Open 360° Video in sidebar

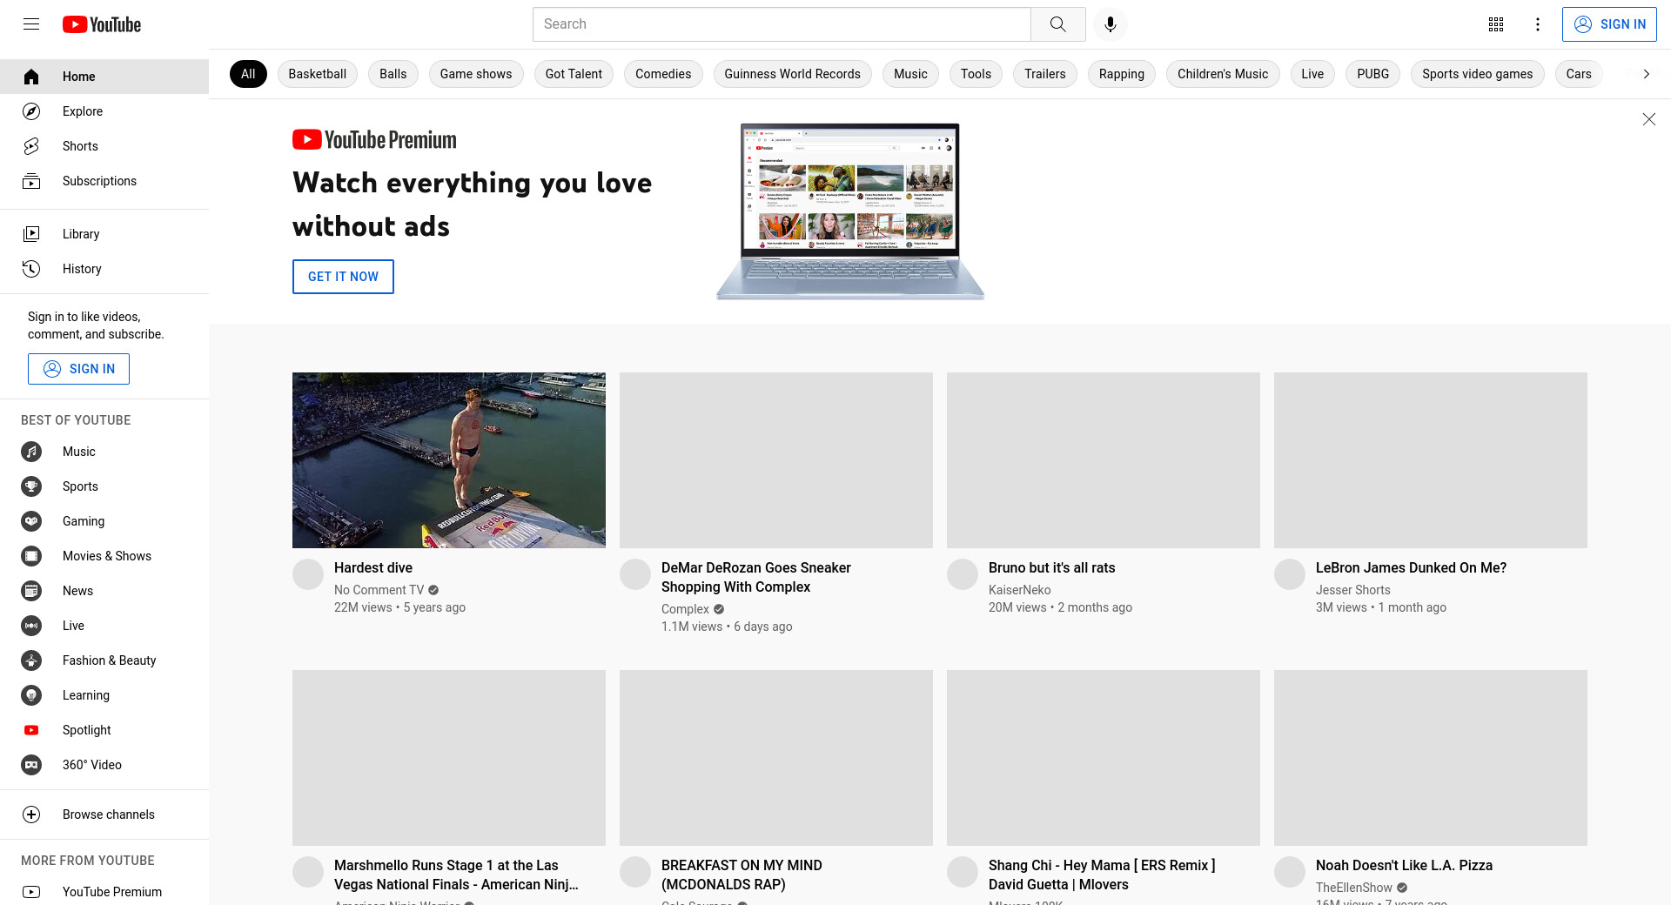(x=104, y=765)
